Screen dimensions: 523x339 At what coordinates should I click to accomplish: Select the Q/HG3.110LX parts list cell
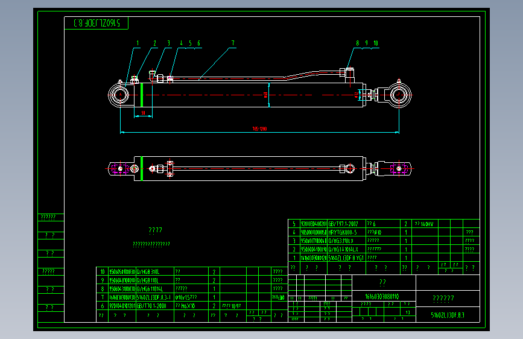point(347,241)
